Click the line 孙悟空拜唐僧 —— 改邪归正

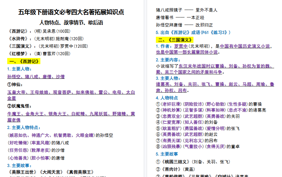(184, 25)
